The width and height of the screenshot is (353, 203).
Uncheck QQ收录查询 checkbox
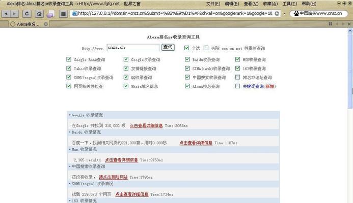tap(126, 77)
